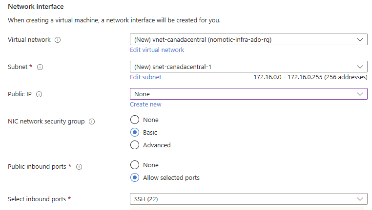The width and height of the screenshot is (372, 210).
Task: Expand the Select inbound ports SSH (22) dropdown
Action: click(248, 199)
